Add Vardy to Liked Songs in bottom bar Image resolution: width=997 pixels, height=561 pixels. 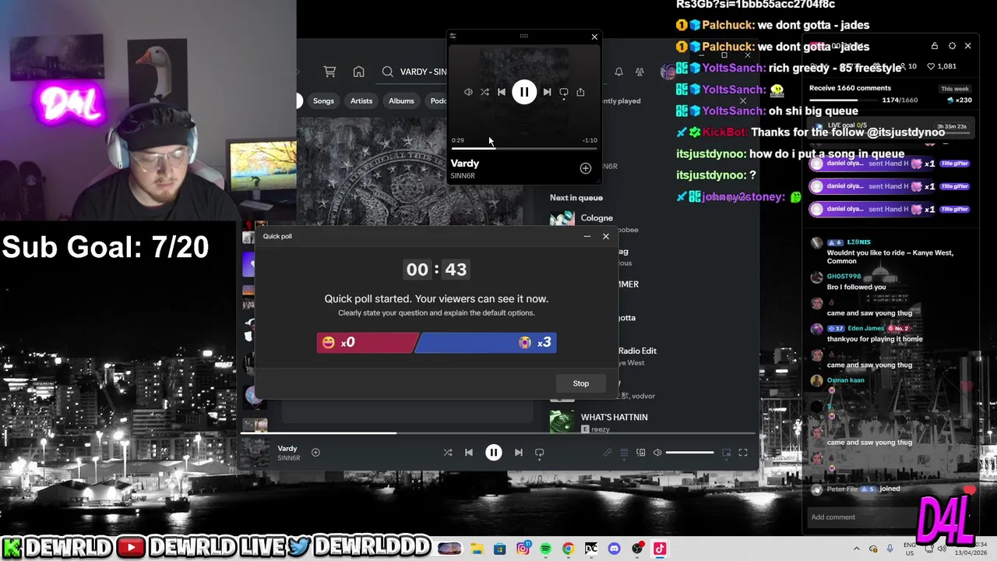(315, 452)
